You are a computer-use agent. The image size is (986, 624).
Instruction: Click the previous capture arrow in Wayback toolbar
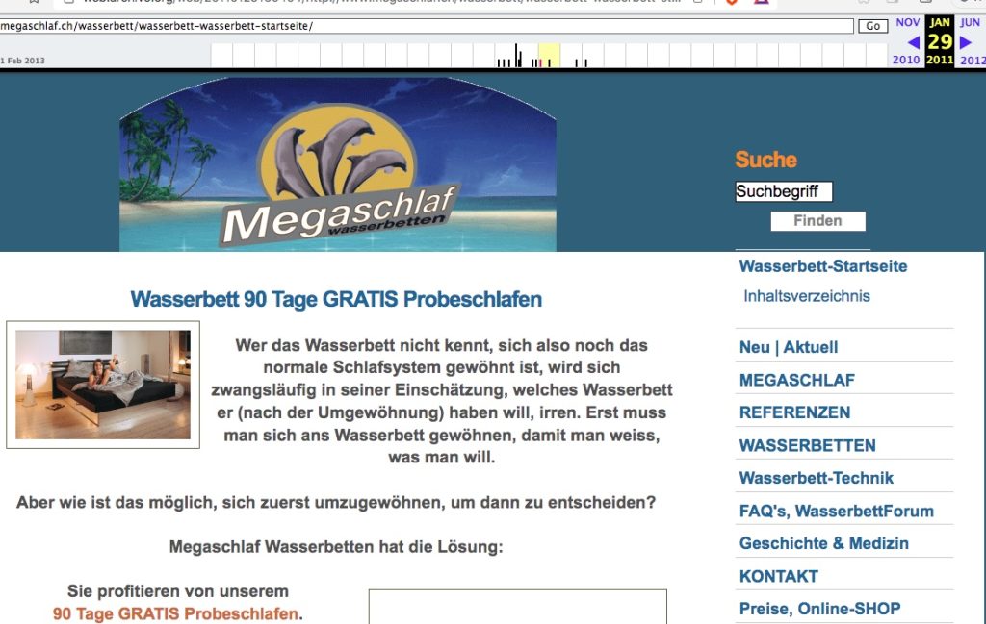(913, 42)
